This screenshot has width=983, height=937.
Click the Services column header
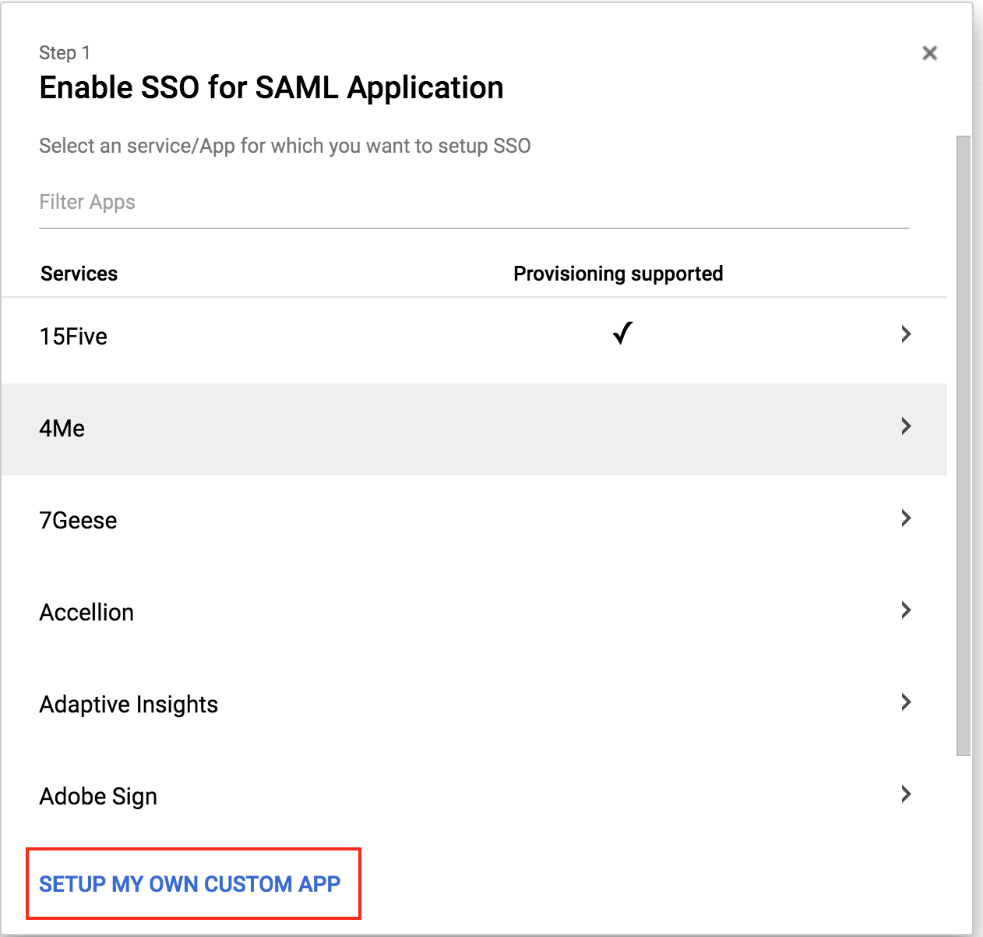pos(79,274)
